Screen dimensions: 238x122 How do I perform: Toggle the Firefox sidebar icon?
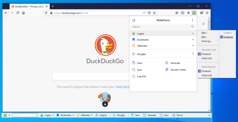[183, 13]
